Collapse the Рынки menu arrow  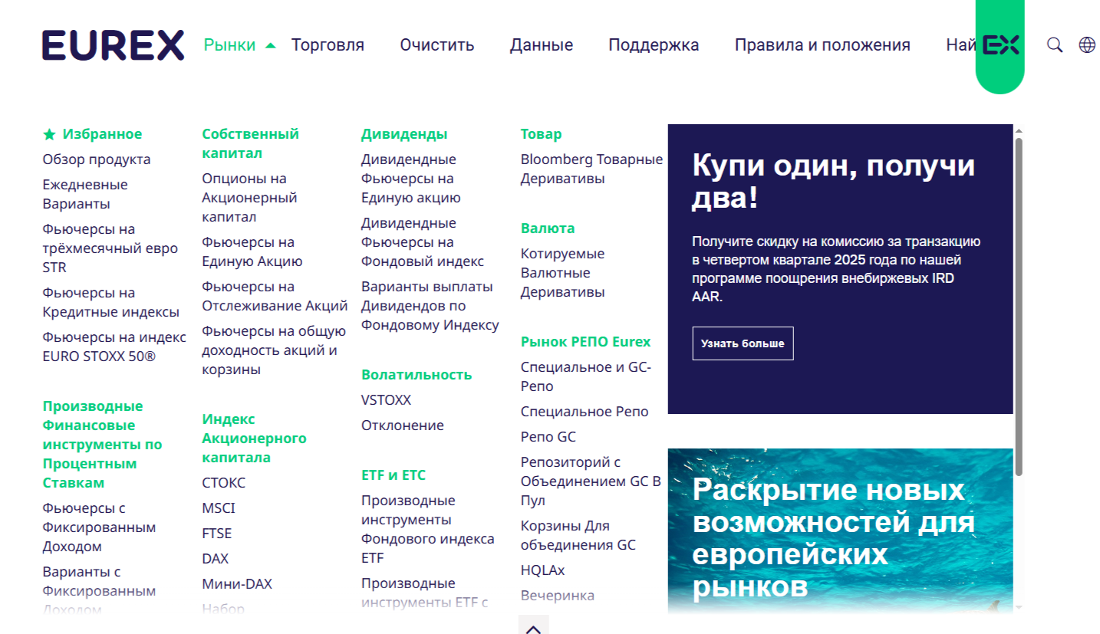pos(270,45)
